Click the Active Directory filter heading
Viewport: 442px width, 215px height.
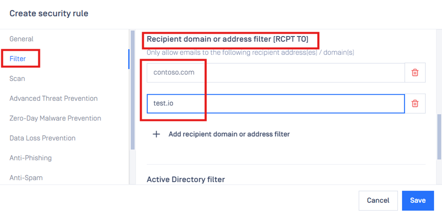coord(186,180)
